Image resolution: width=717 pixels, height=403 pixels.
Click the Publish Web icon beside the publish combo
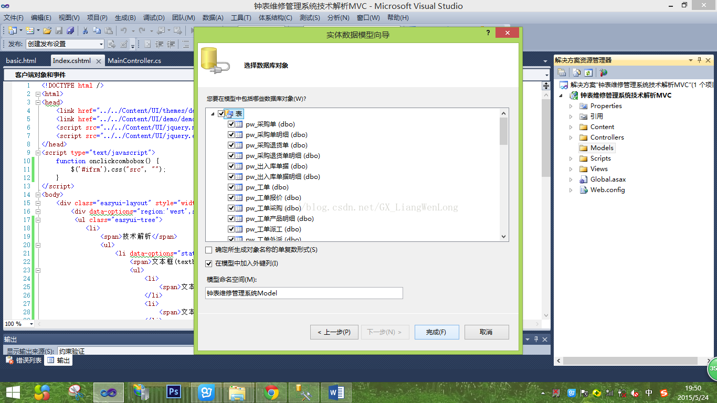pos(112,44)
